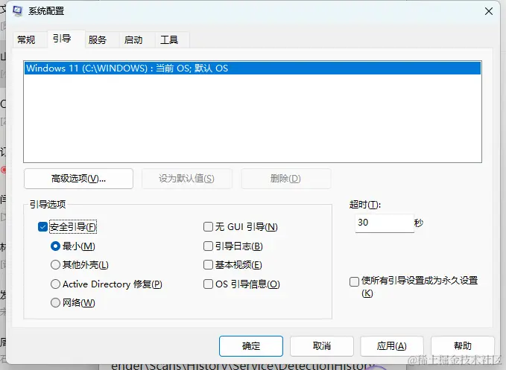Choose the 其他外壳(L) radio option
Screen dimensions: 506x370
click(55, 265)
